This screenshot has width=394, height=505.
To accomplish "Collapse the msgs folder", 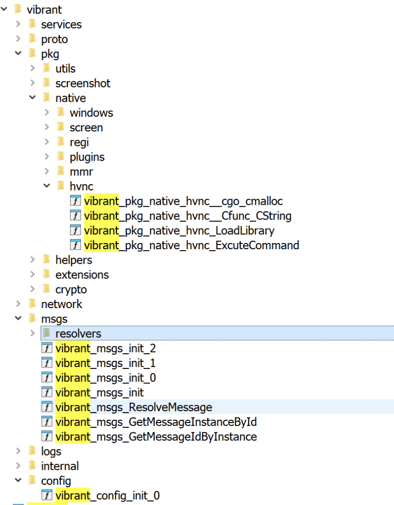I will pyautogui.click(x=17, y=318).
